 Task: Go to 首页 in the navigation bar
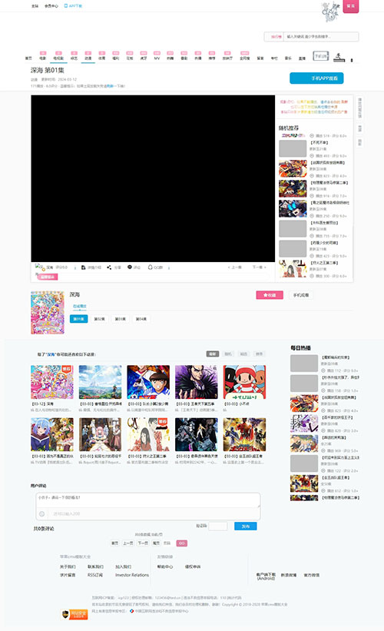click(28, 58)
